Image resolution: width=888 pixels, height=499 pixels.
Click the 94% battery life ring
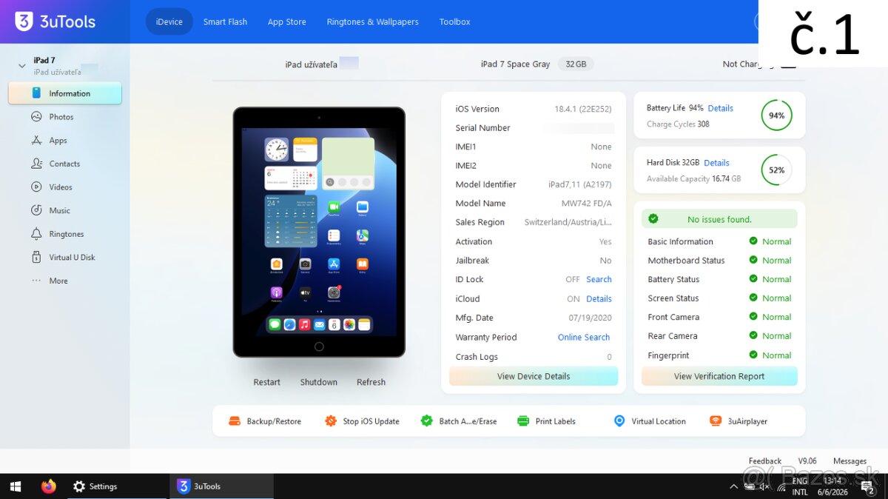pos(776,115)
